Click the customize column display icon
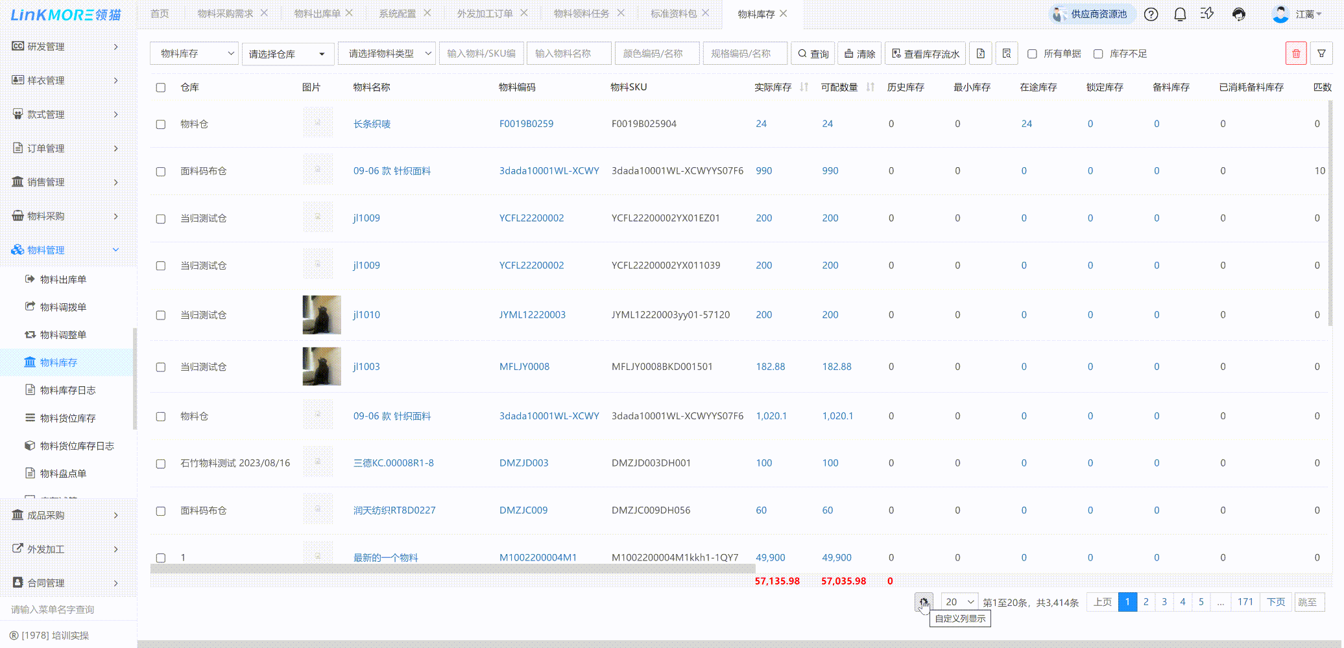 pyautogui.click(x=924, y=602)
